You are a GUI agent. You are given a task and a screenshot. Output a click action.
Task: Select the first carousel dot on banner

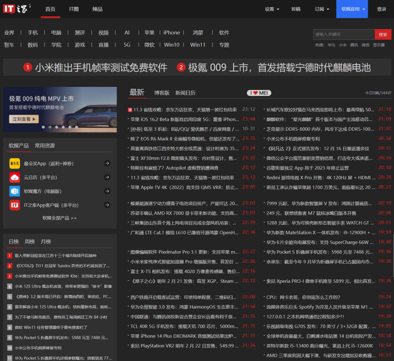click(43, 127)
